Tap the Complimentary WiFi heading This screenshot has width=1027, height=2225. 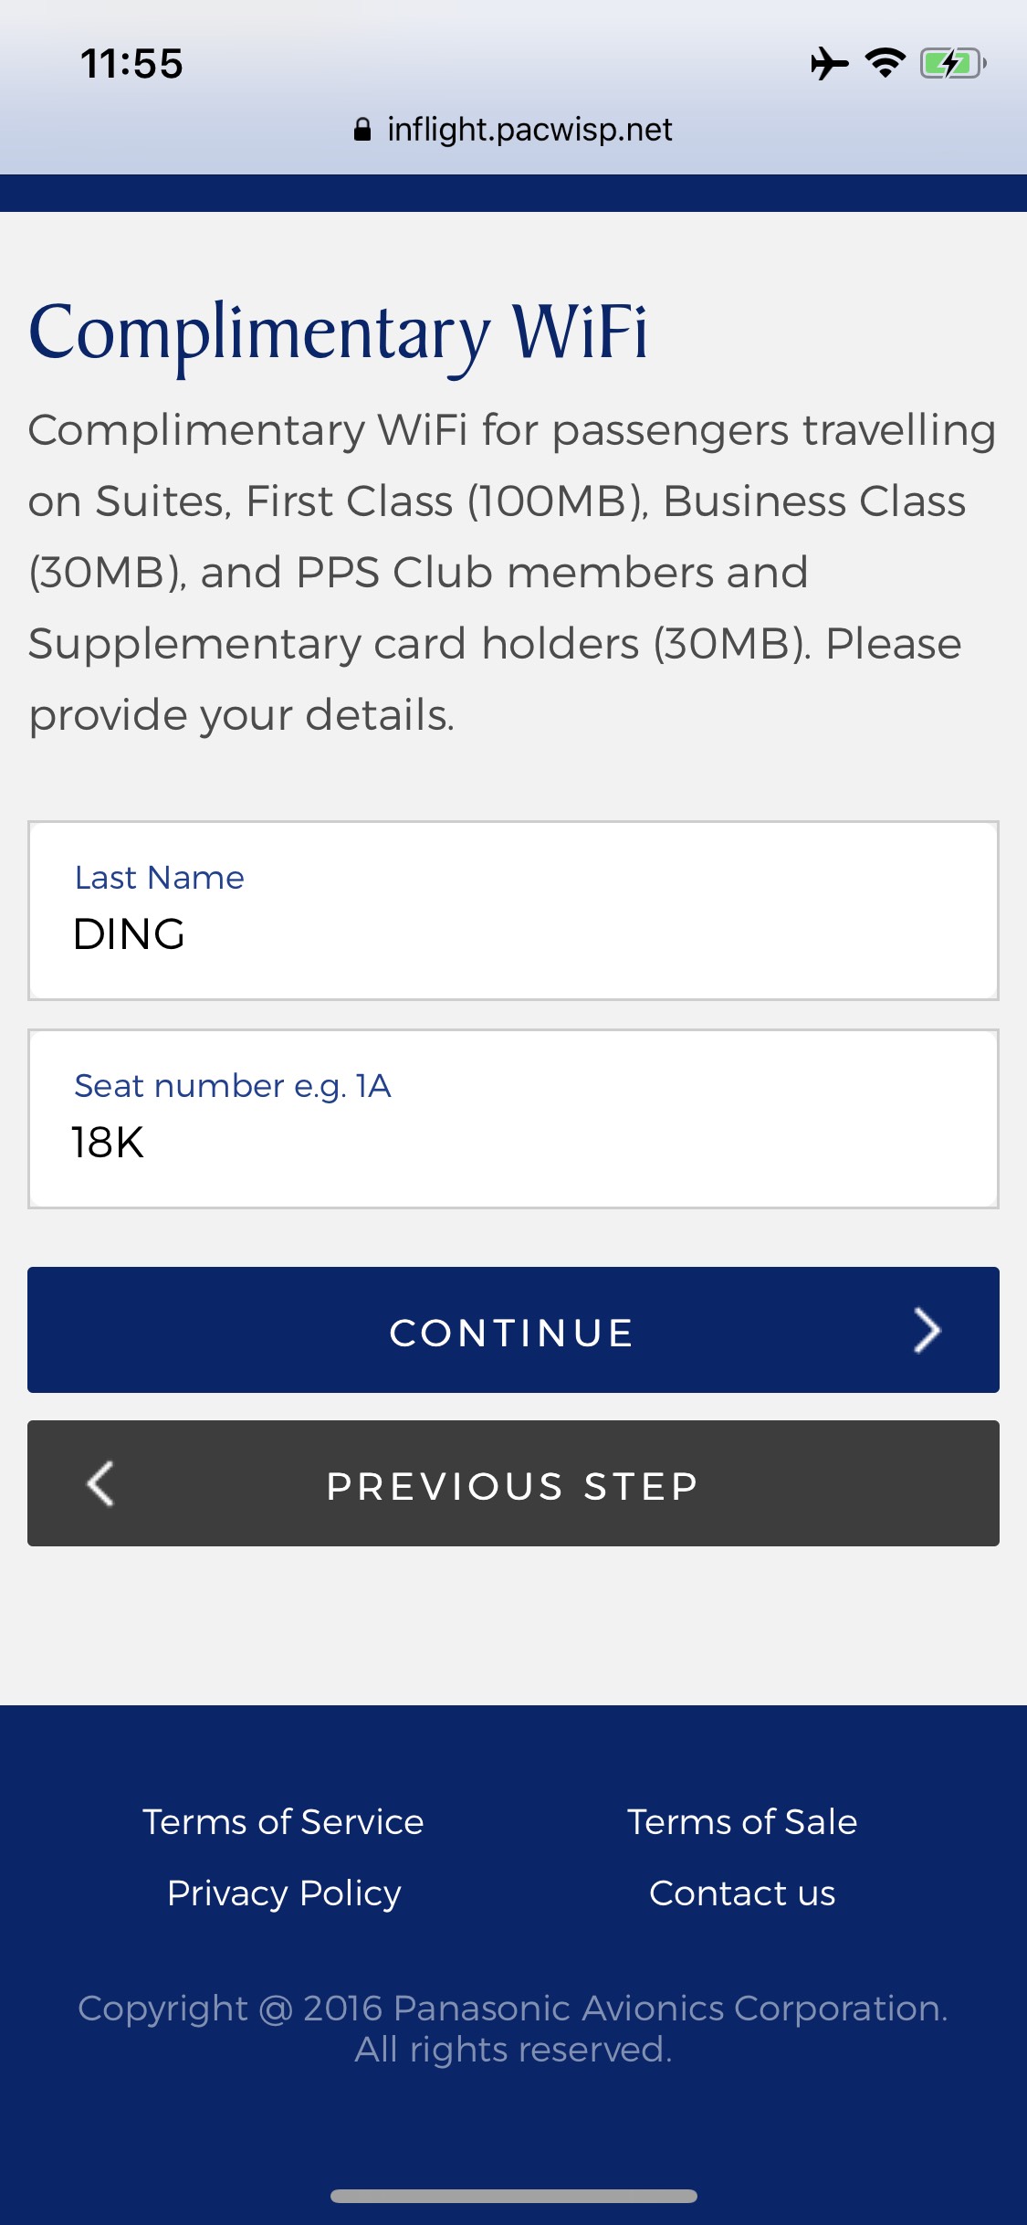click(x=338, y=332)
